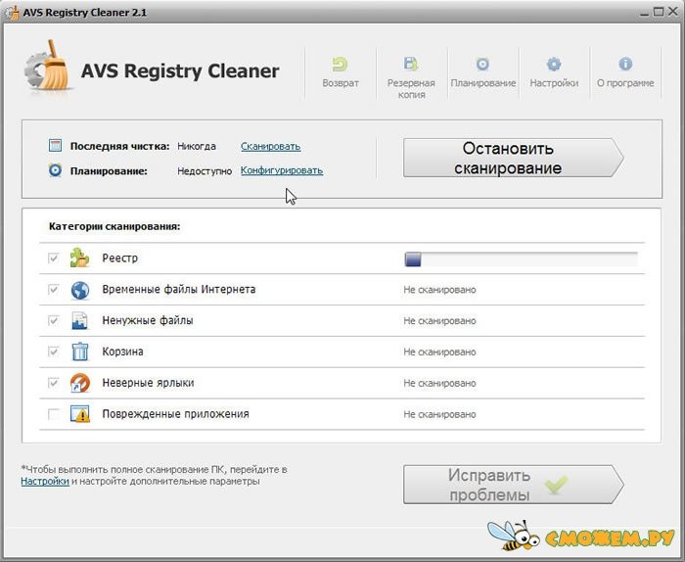Open the Конфигурировать link
Image resolution: width=685 pixels, height=562 pixels.
282,170
